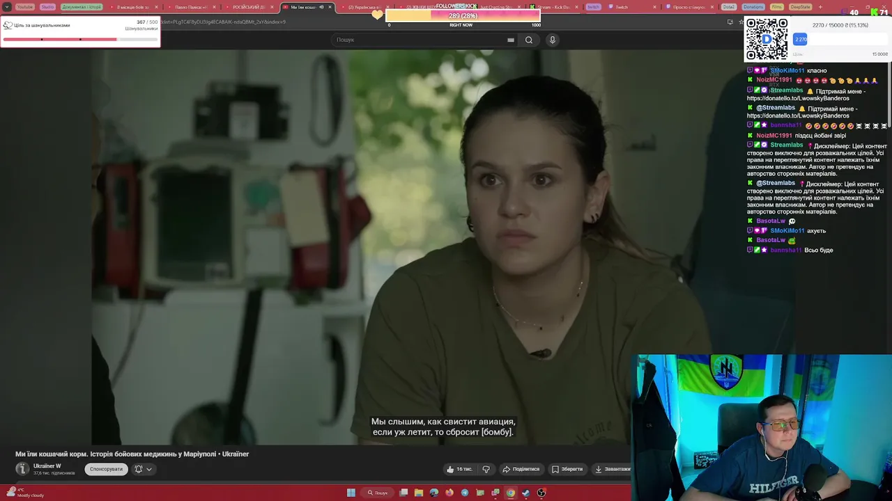This screenshot has width=892, height=501.
Task: Launch Microsoft Edge from the taskbar
Action: (434, 493)
